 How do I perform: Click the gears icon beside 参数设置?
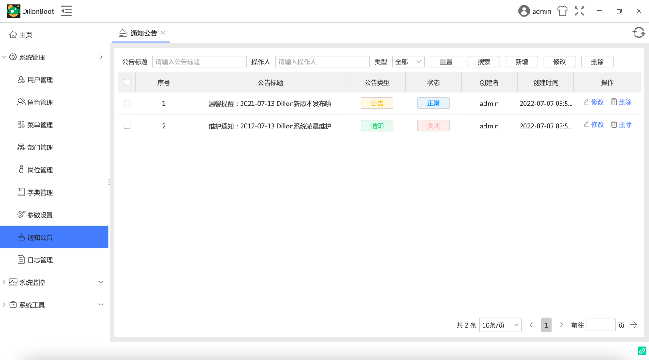click(21, 214)
